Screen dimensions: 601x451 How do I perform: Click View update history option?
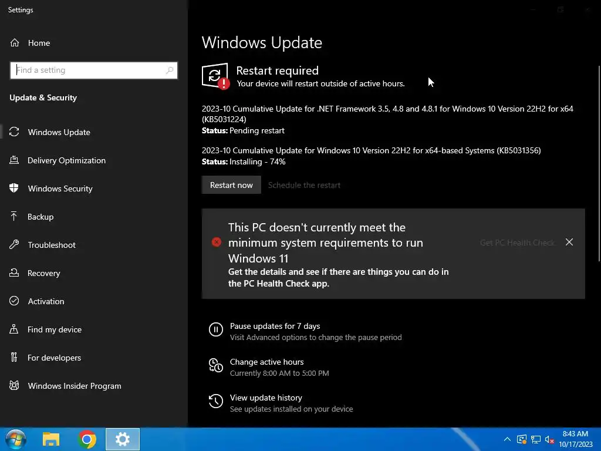click(x=266, y=398)
